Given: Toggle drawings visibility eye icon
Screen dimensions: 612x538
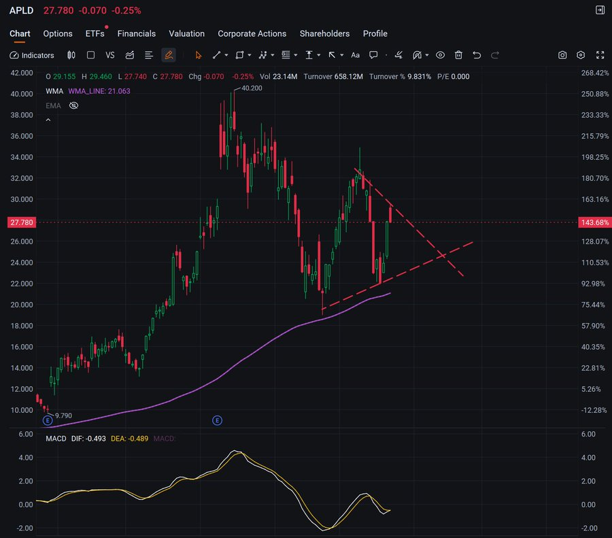Looking at the screenshot, I should click(x=440, y=55).
